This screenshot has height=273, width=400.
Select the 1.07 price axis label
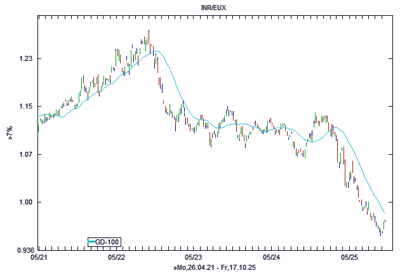24,154
